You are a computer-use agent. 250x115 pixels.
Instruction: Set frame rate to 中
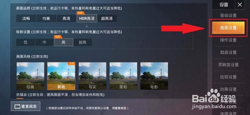point(44,42)
